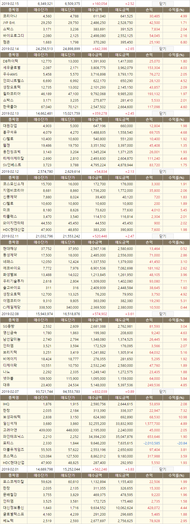The image size is (190, 524).
Task: Select the 우수AMS stock name
Action: tap(10, 74)
